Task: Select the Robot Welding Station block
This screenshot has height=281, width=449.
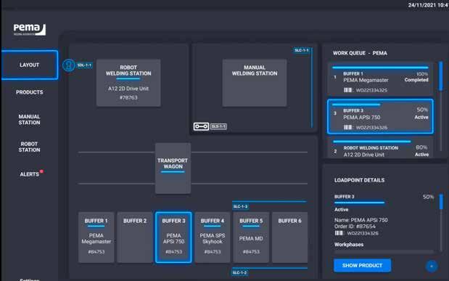Action: coord(128,83)
